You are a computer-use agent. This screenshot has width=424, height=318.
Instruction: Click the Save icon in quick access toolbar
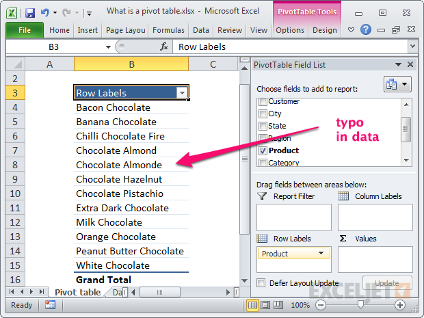click(x=29, y=12)
